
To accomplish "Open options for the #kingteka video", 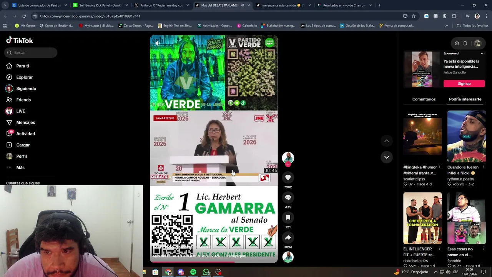I will (x=440, y=167).
